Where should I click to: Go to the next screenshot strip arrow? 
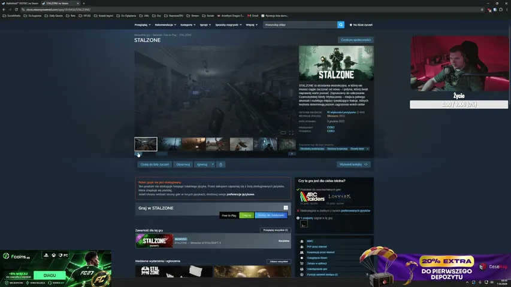pyautogui.click(x=292, y=154)
